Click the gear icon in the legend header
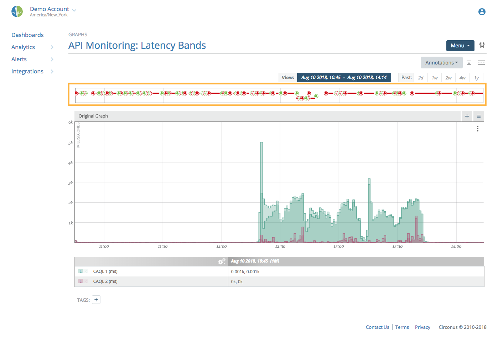This screenshot has width=498, height=347. [222, 261]
